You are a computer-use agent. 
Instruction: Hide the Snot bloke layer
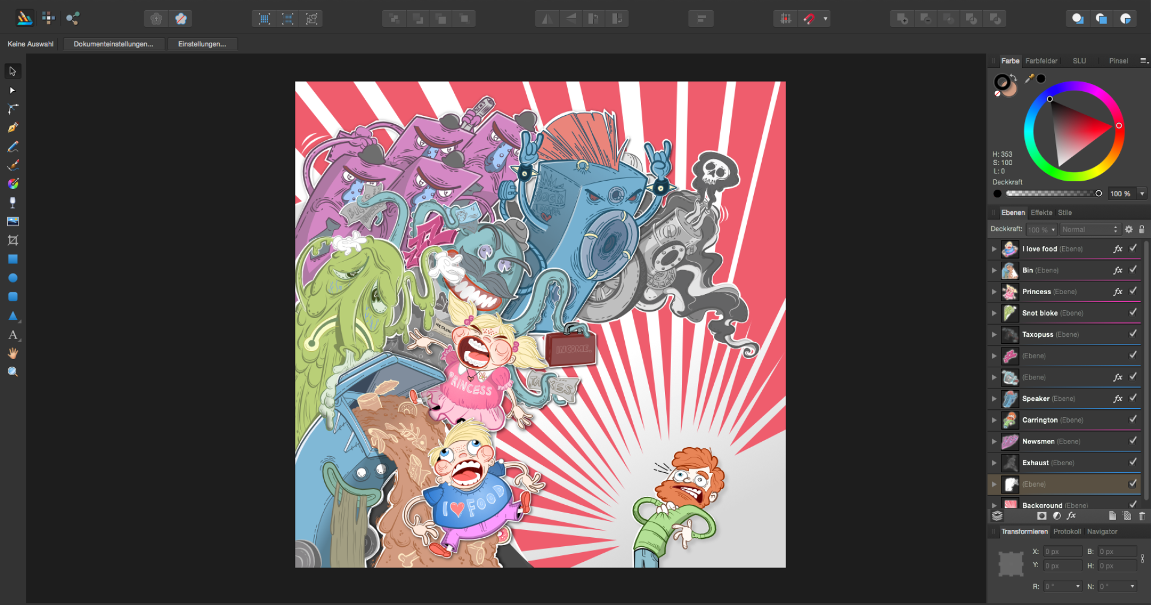[1133, 312]
